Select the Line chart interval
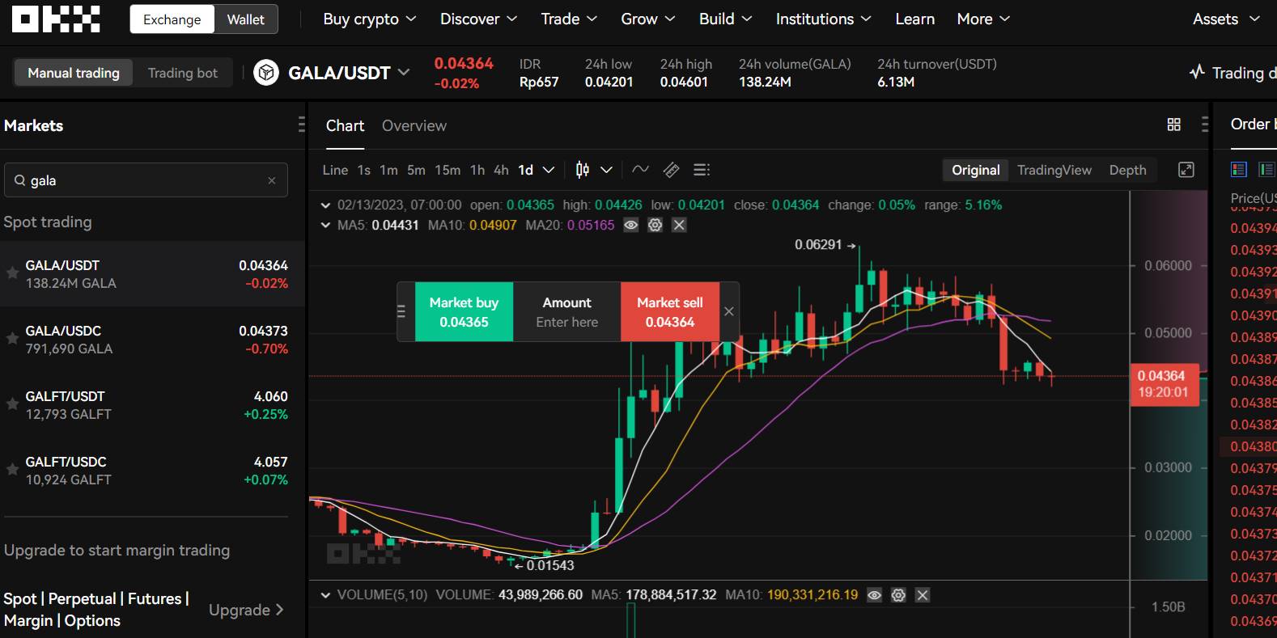This screenshot has width=1277, height=638. click(335, 170)
